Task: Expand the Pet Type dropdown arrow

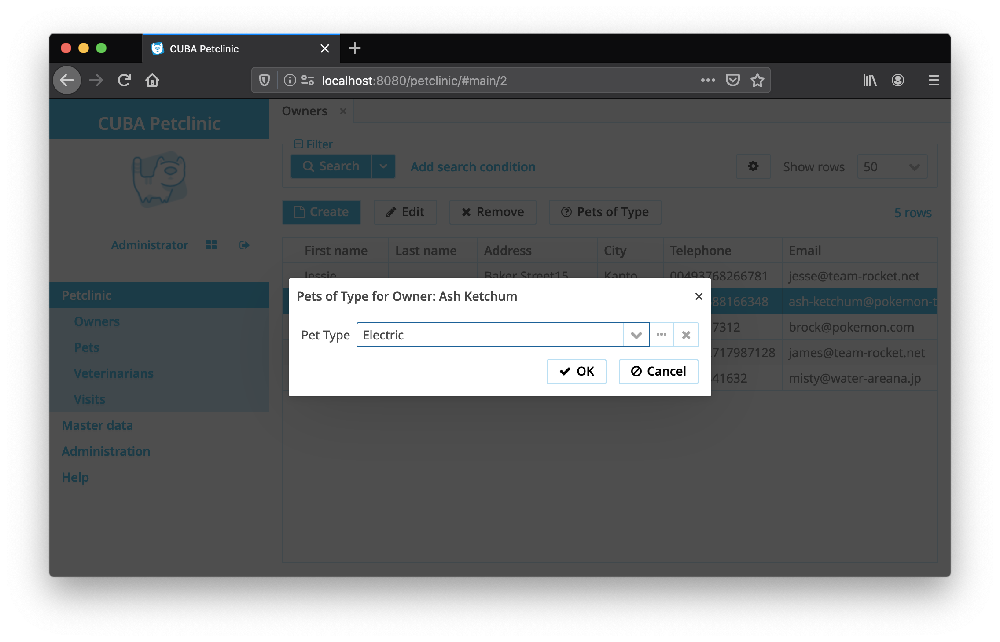Action: point(636,335)
